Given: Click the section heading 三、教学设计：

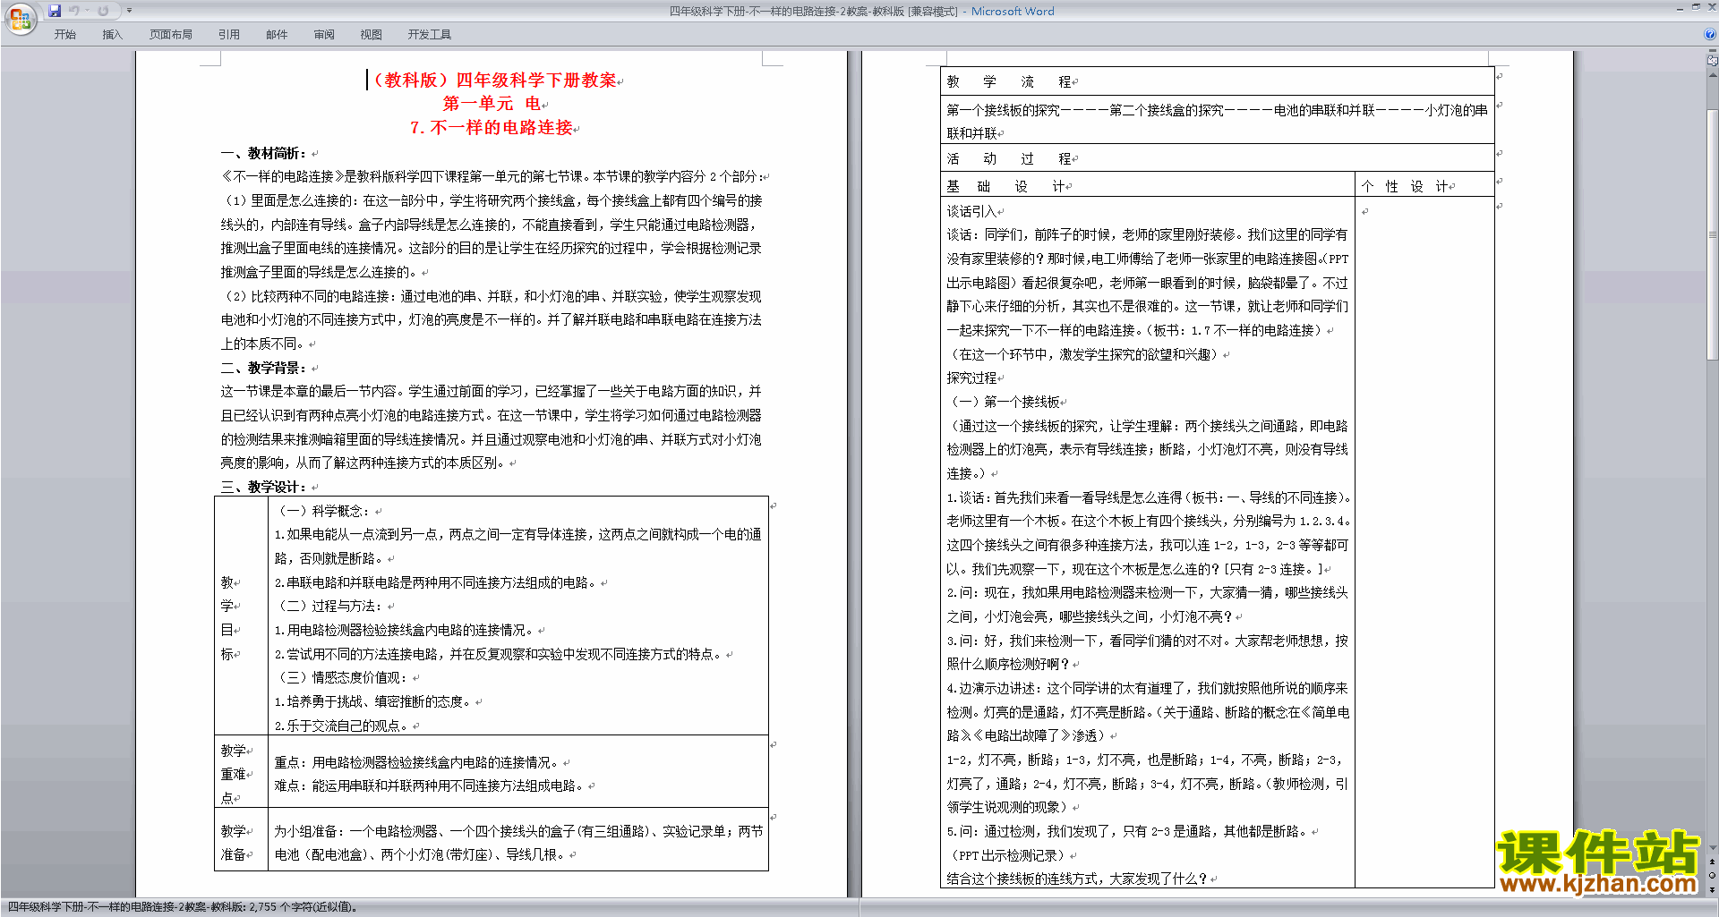Looking at the screenshot, I should (264, 487).
